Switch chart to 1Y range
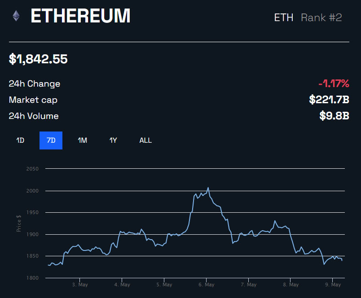 click(113, 140)
